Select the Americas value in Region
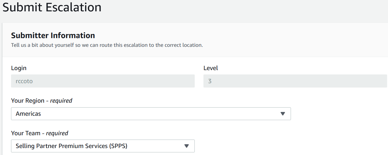 [x=28, y=114]
